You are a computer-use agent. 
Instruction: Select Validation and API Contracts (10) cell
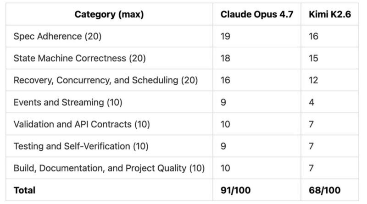click(x=82, y=124)
